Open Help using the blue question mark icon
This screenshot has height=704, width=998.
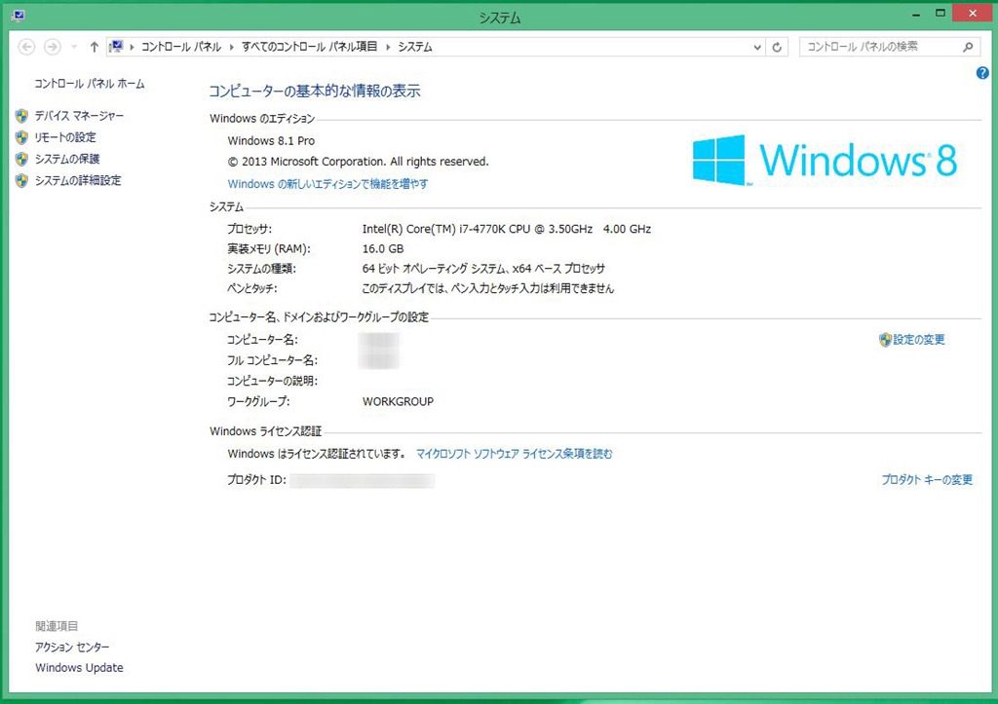pos(982,73)
